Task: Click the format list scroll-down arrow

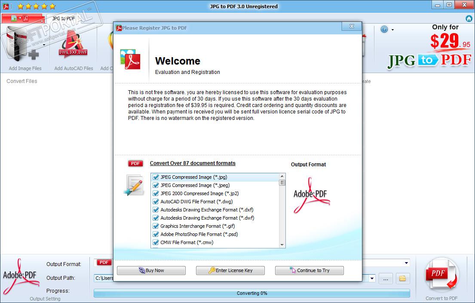Action: pos(282,245)
